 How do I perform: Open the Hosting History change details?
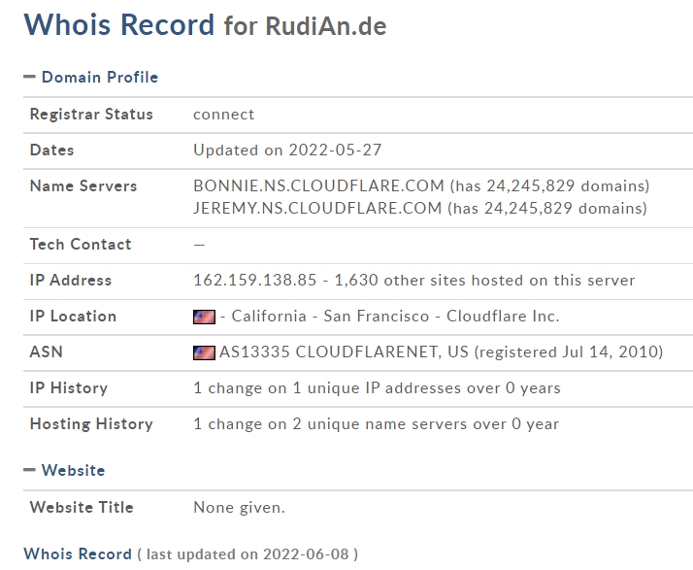377,423
